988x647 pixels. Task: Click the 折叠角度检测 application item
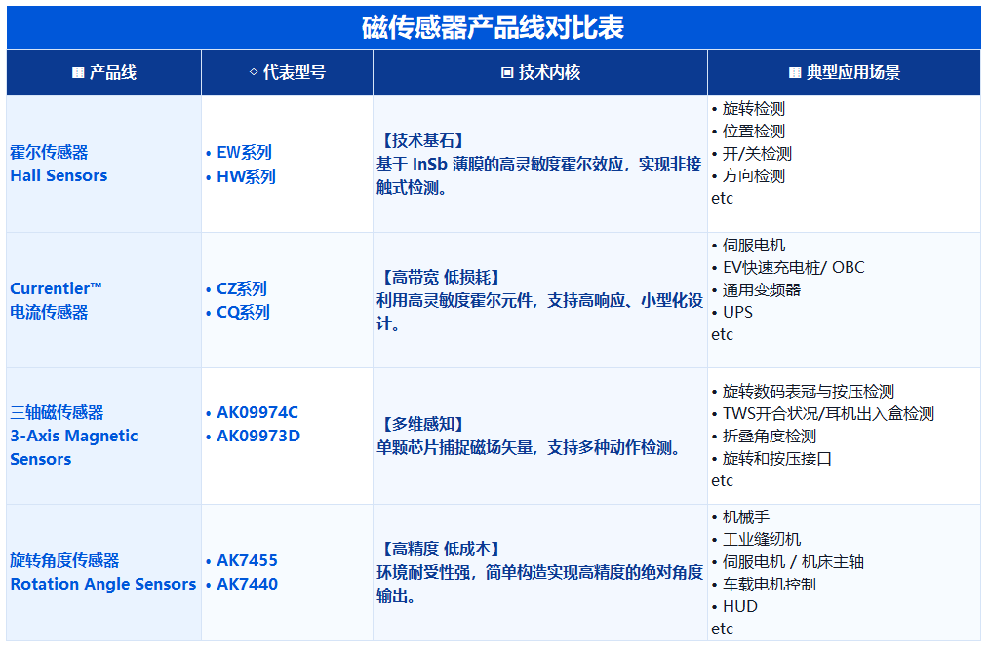[770, 437]
